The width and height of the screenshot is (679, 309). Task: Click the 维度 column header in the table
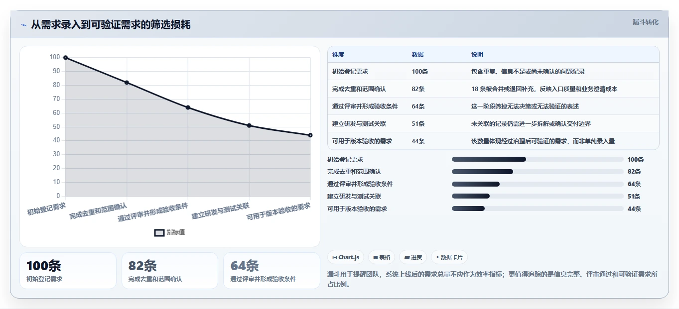click(x=338, y=55)
